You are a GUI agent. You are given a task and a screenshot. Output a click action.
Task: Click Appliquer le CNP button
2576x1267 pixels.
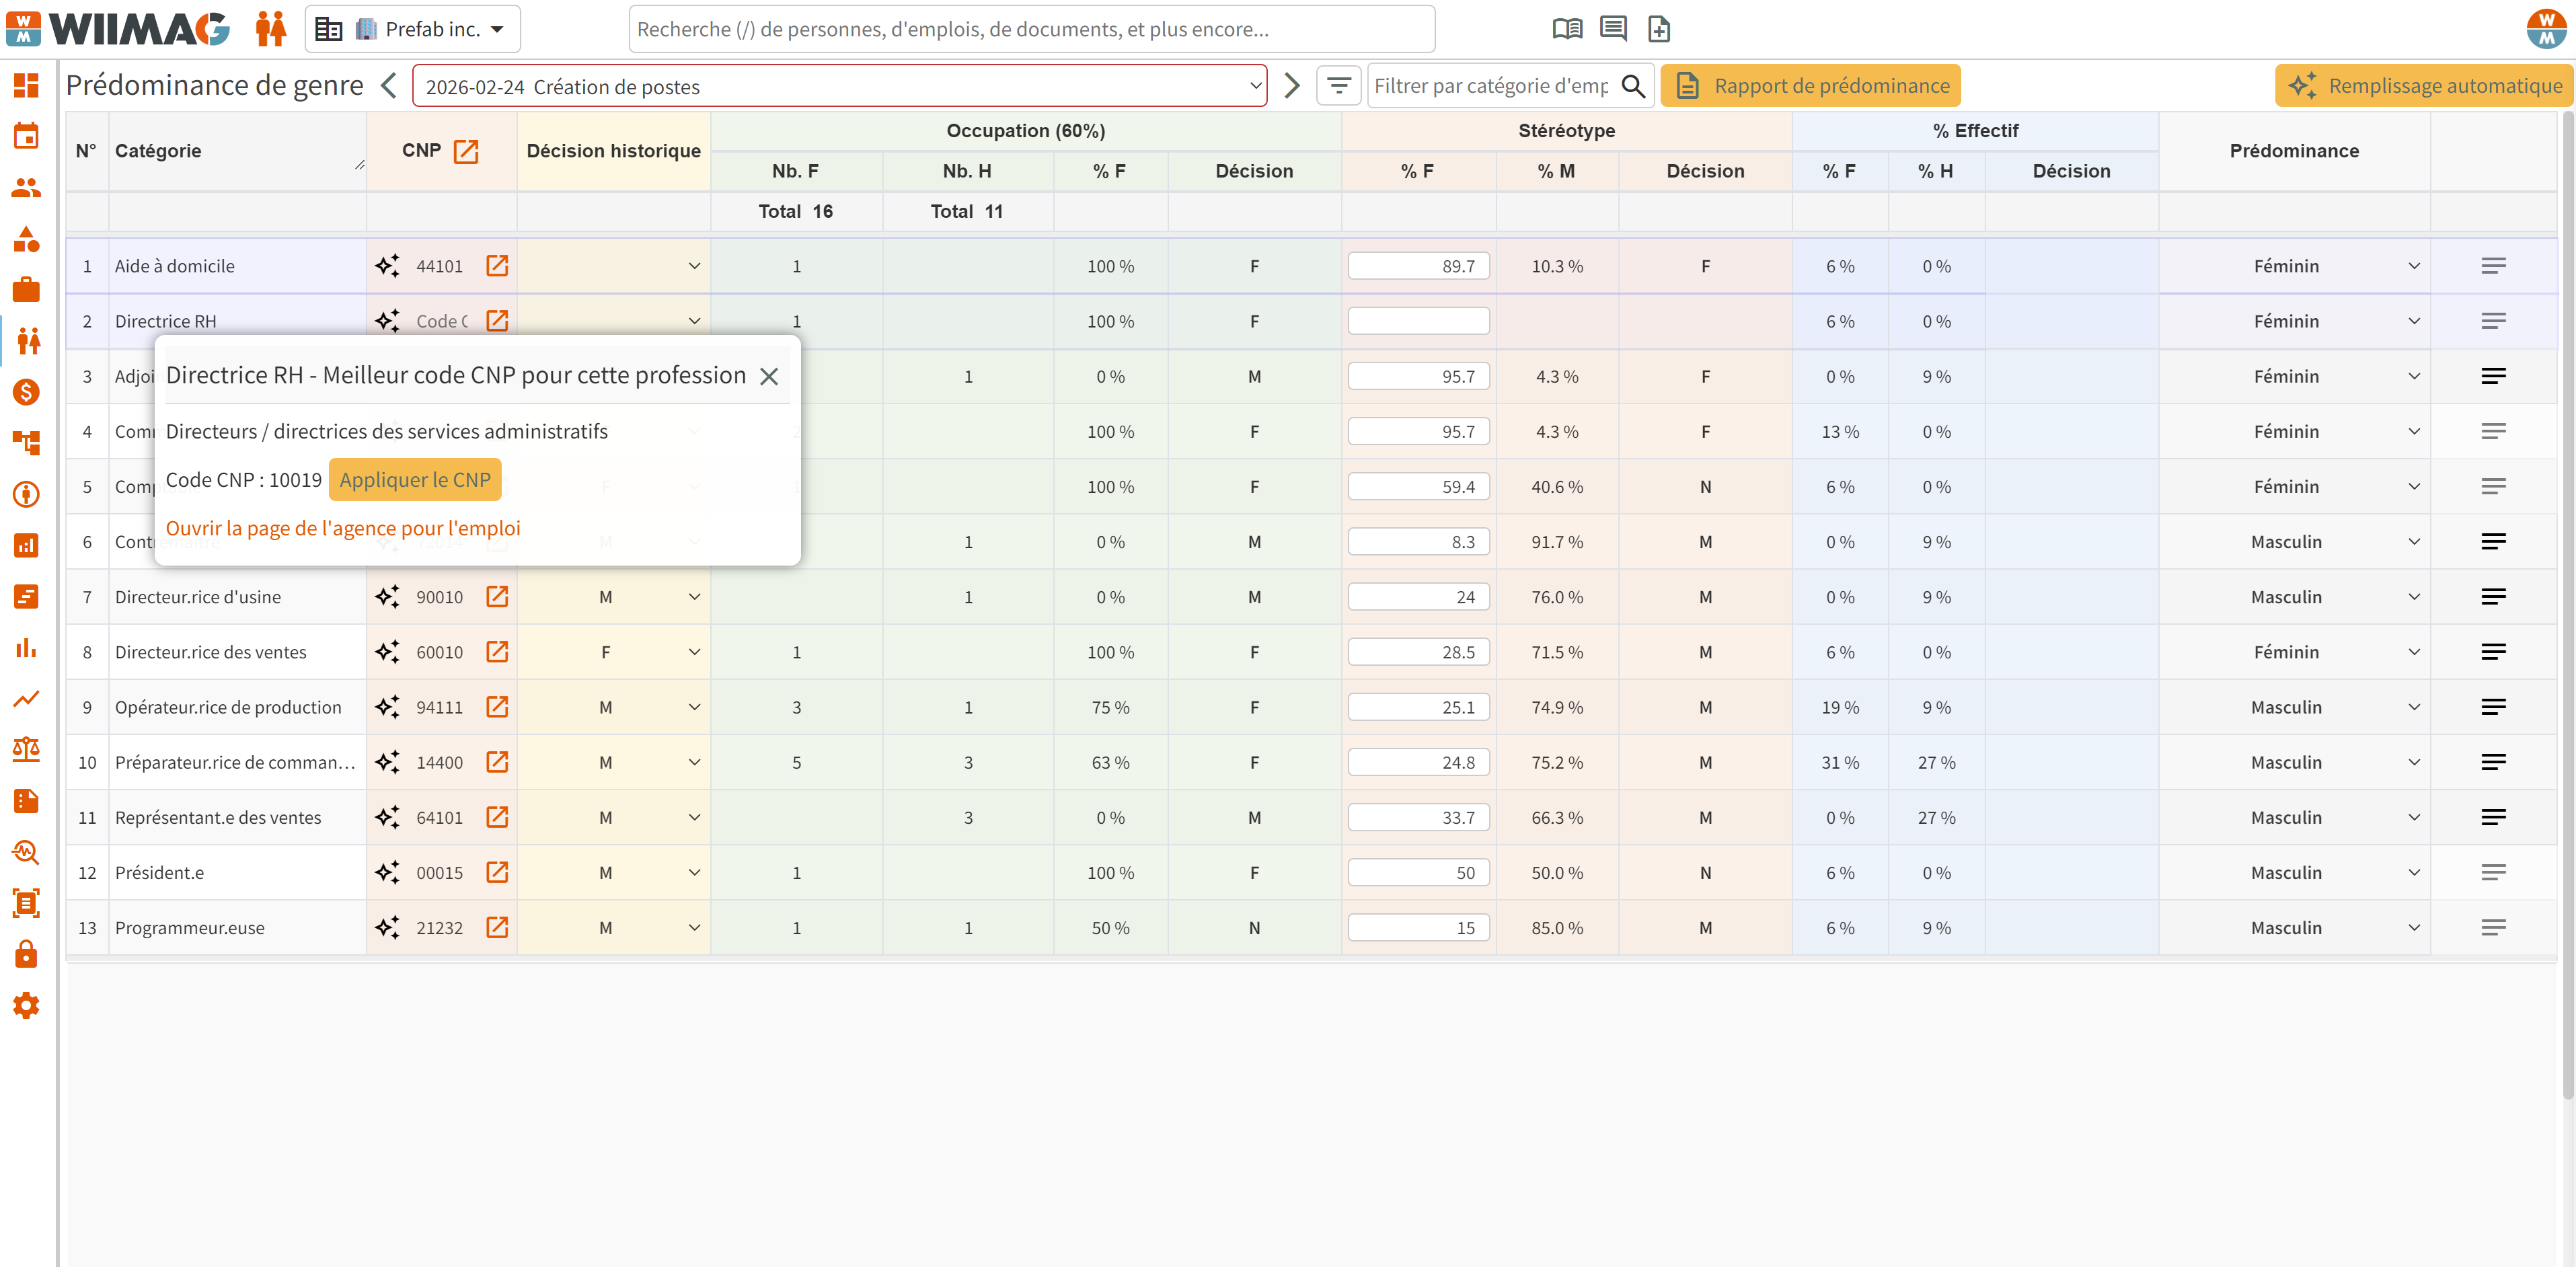(x=415, y=480)
